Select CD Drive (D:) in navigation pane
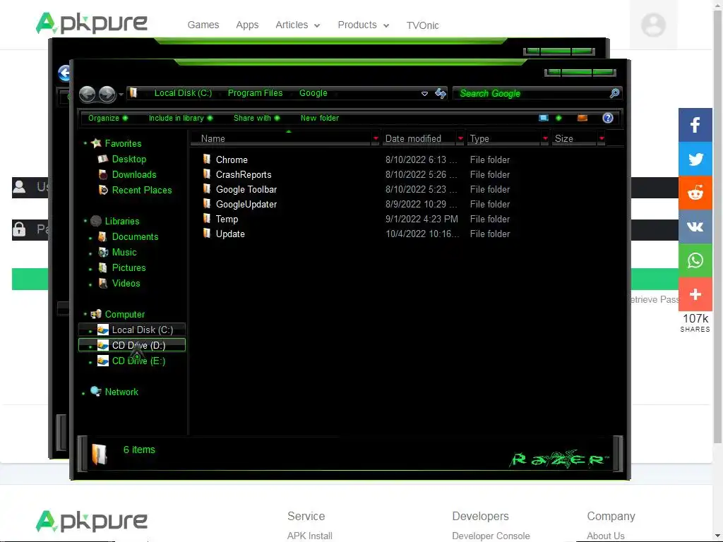Image resolution: width=723 pixels, height=542 pixels. [132, 345]
